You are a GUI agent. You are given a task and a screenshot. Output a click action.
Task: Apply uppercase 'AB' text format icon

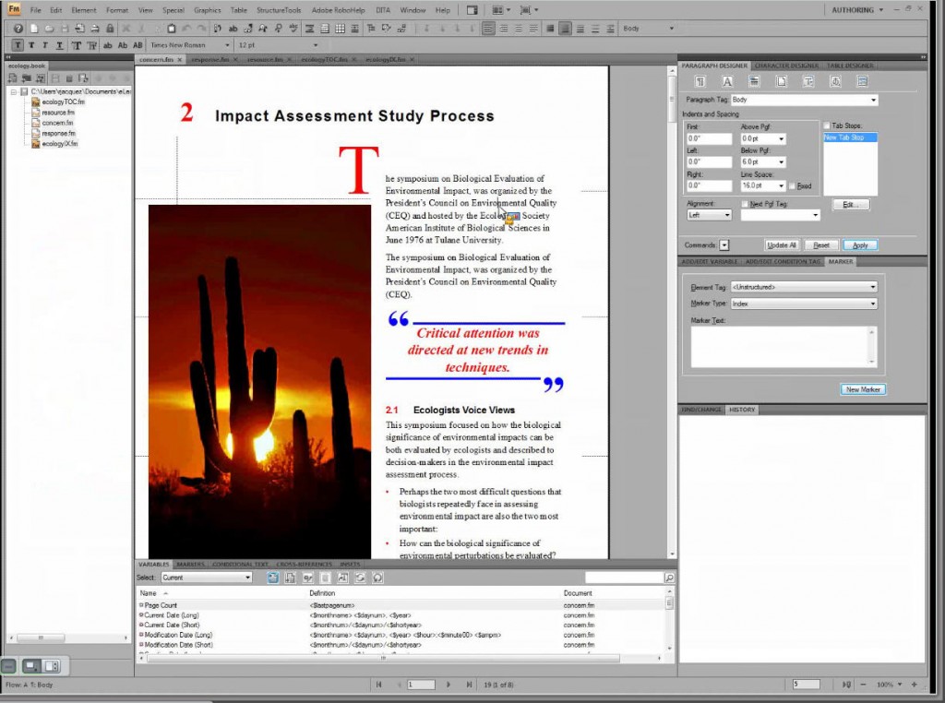pyautogui.click(x=138, y=45)
